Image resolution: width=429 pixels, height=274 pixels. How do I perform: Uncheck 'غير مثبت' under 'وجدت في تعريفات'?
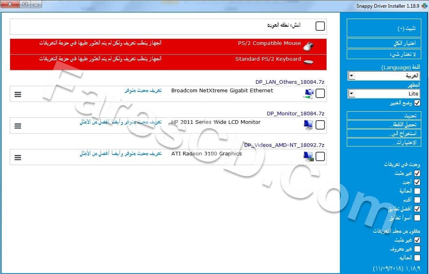coord(417,173)
